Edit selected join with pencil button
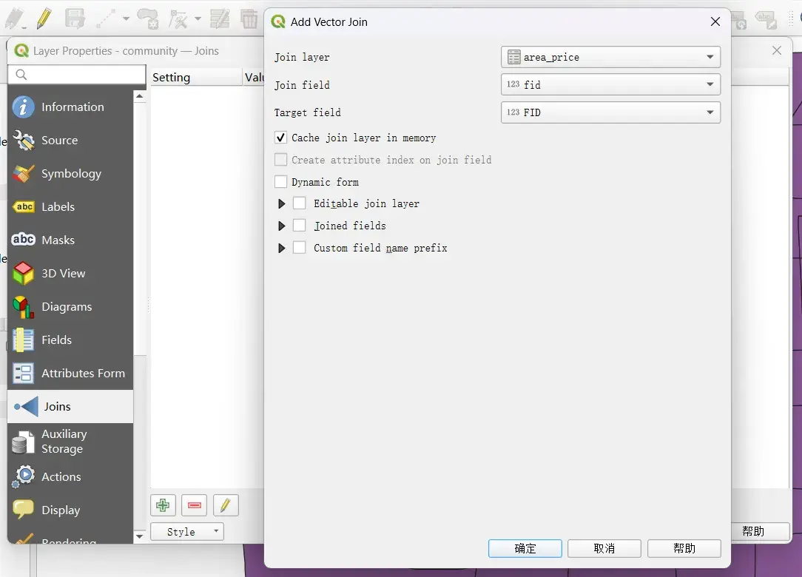The height and width of the screenshot is (577, 802). [x=226, y=505]
